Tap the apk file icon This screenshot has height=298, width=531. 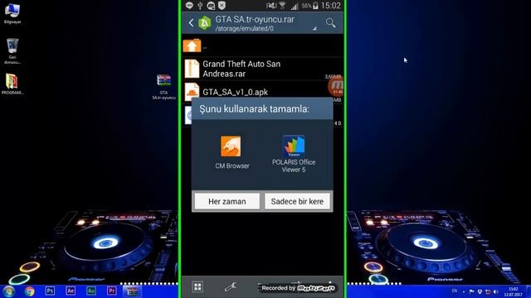192,92
